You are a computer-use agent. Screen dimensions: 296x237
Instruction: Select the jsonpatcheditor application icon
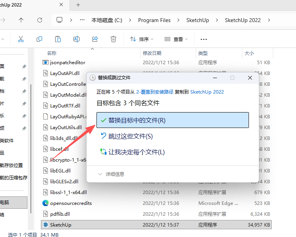[45, 62]
